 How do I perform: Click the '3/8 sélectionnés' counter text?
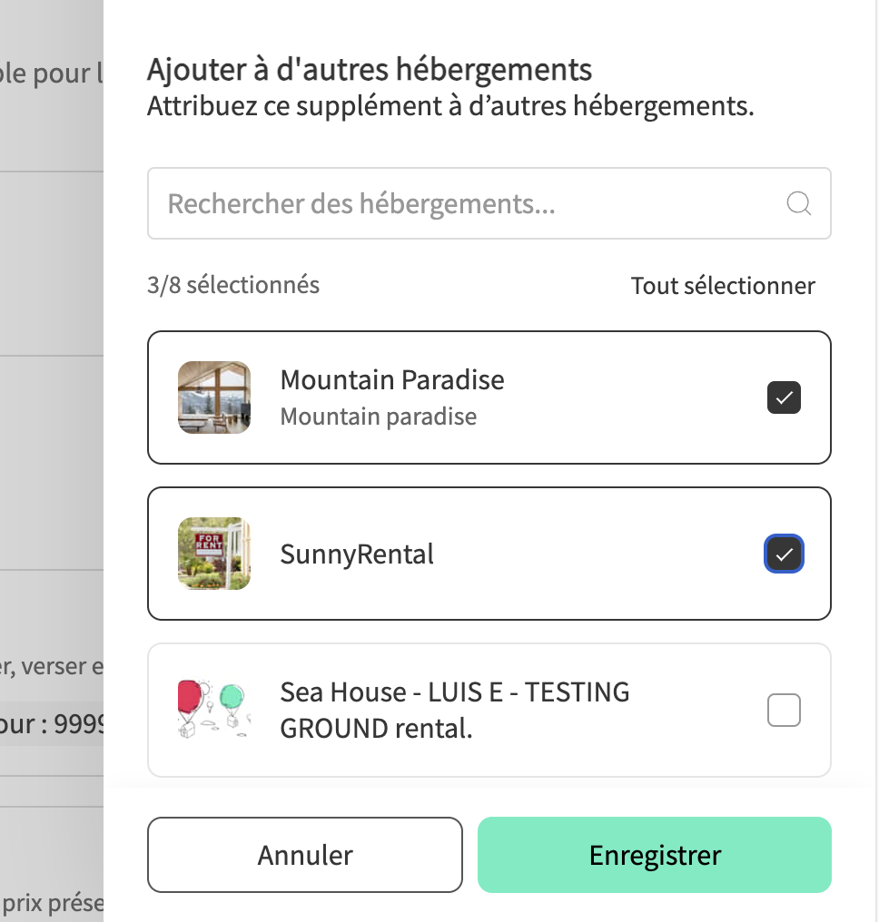[233, 285]
